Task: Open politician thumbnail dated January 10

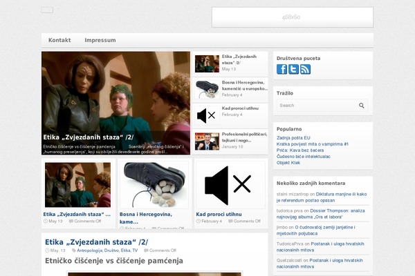Action: [x=207, y=141]
